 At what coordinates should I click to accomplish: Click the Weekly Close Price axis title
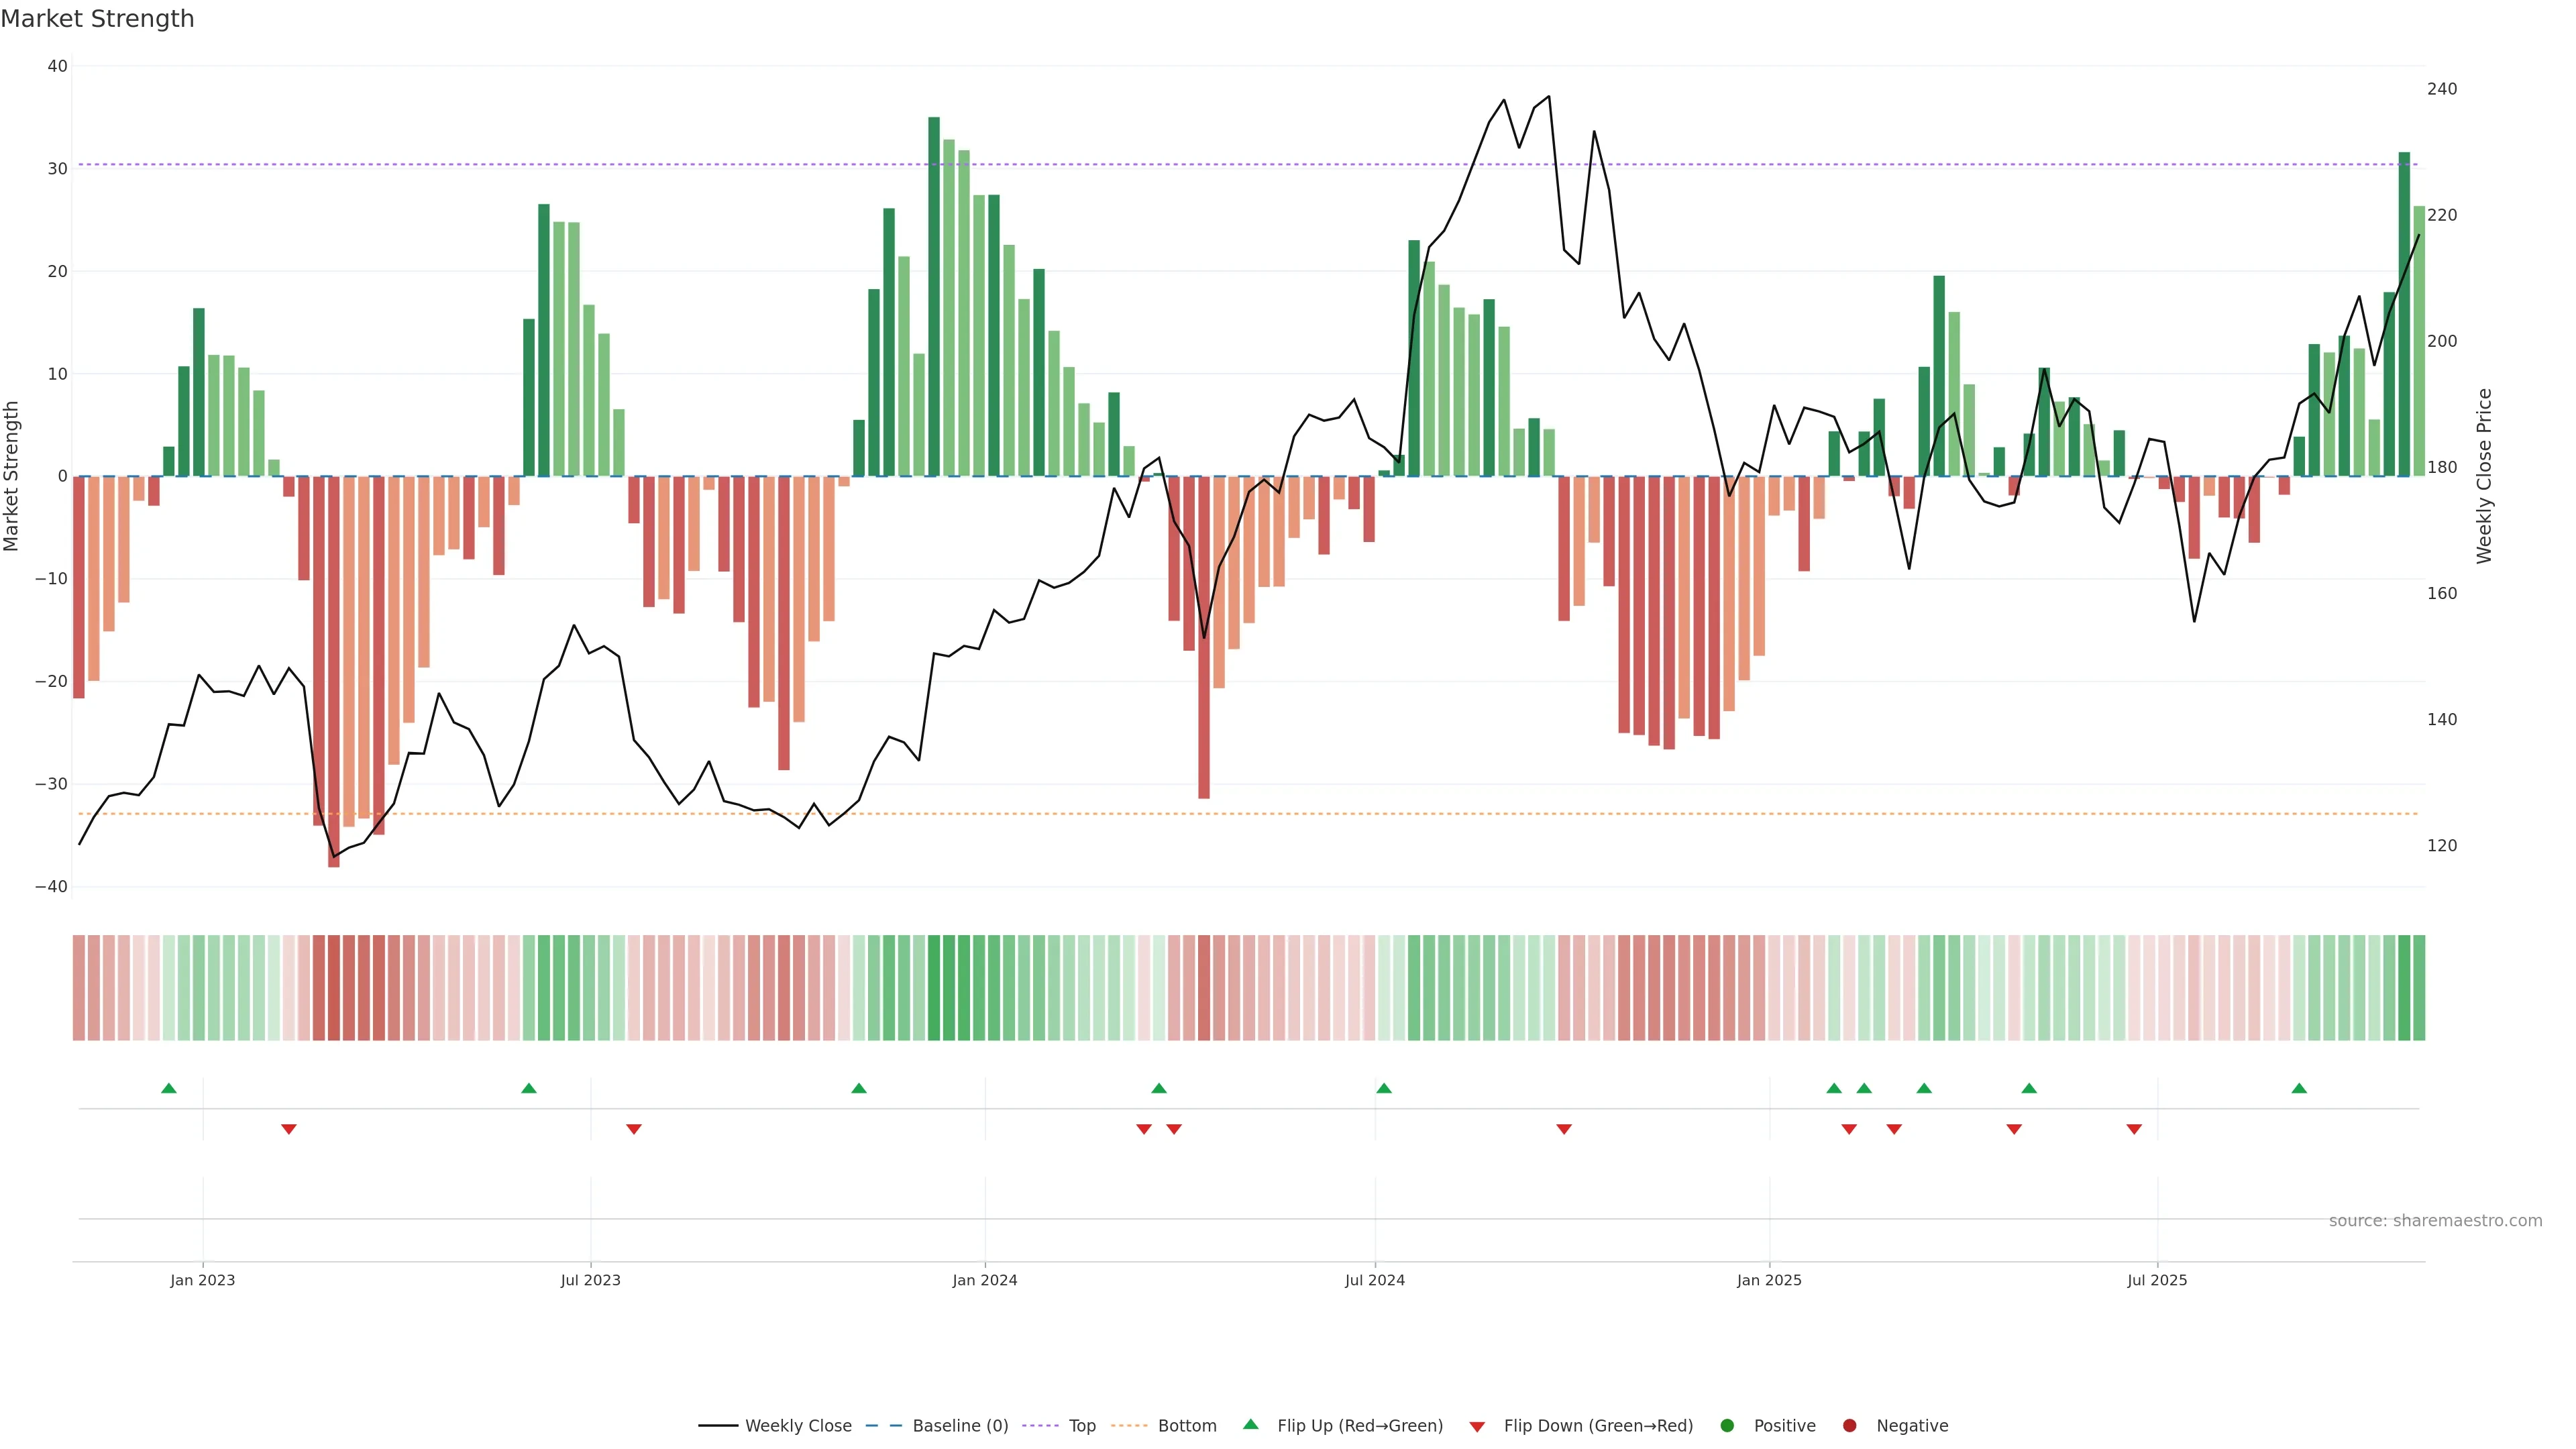[2484, 476]
